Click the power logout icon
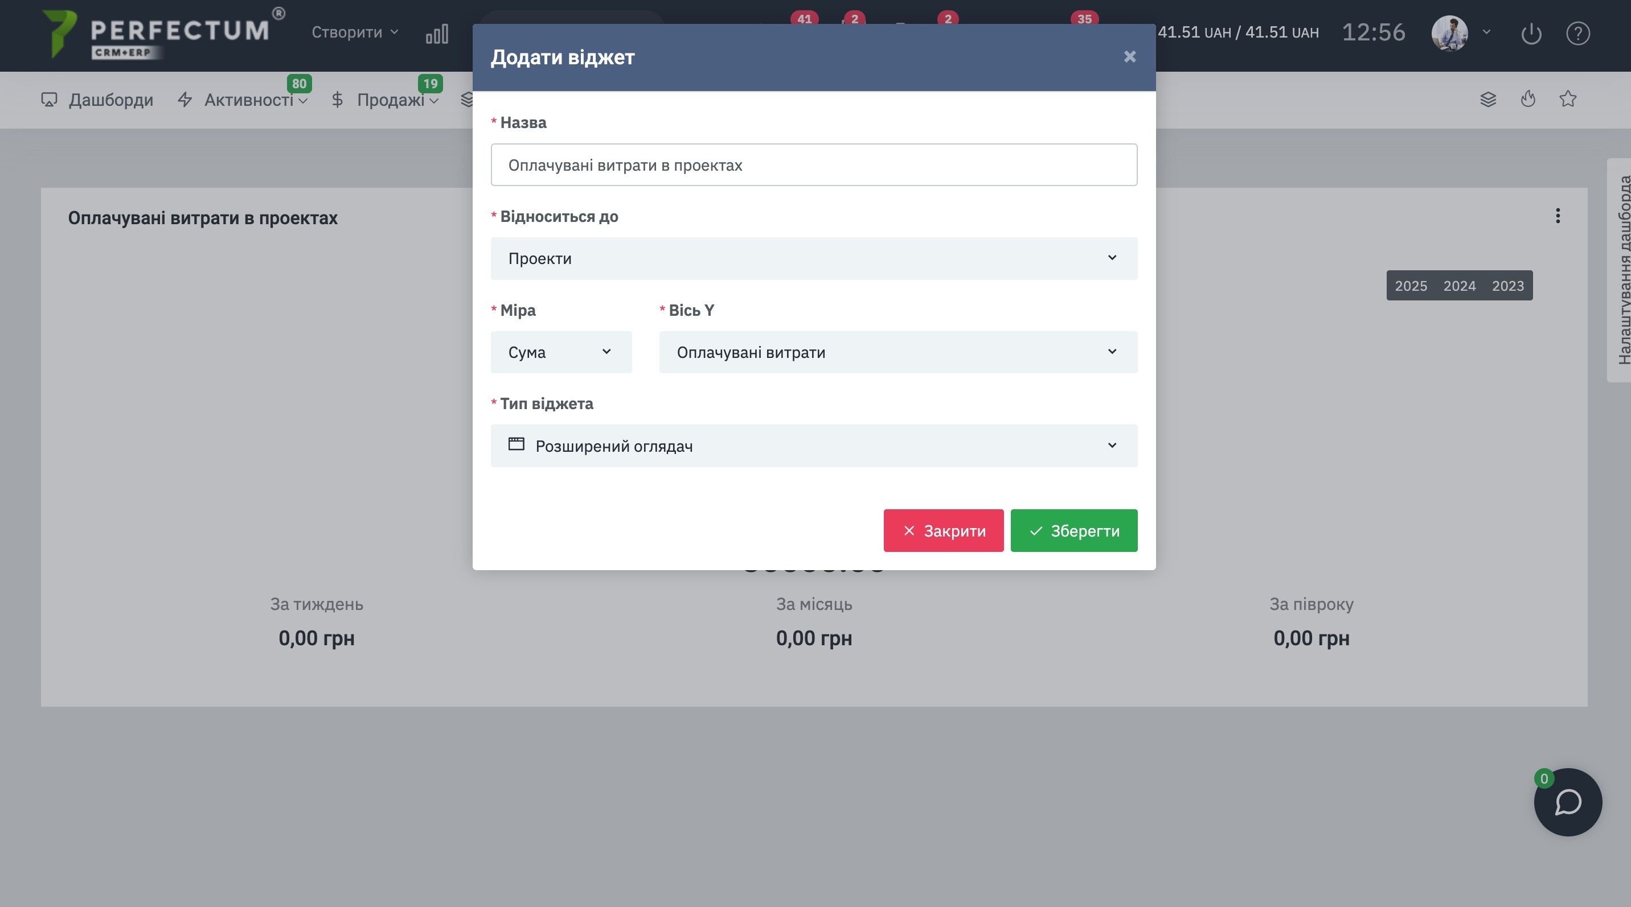This screenshot has width=1631, height=907. pos(1531,34)
